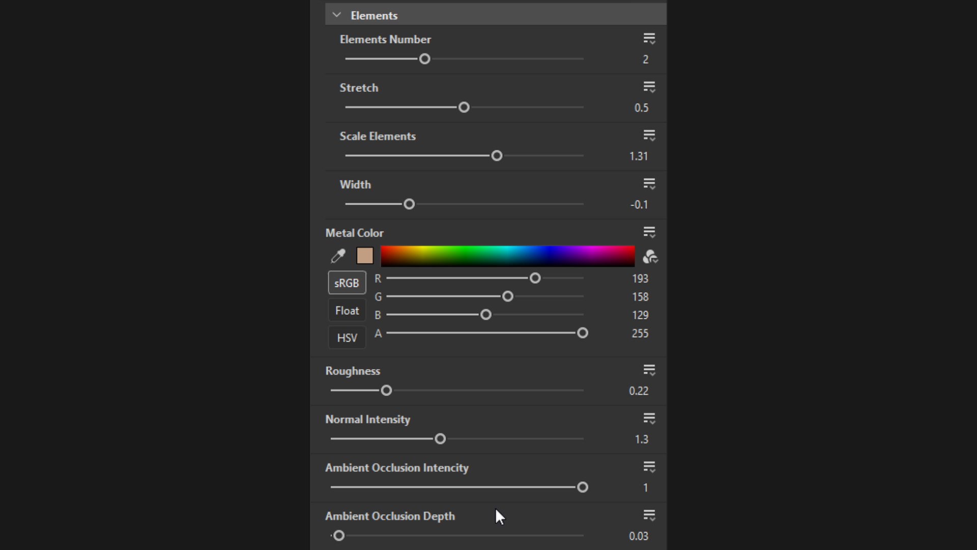The height and width of the screenshot is (550, 977).
Task: Collapse the Elements section chevron
Action: [336, 15]
